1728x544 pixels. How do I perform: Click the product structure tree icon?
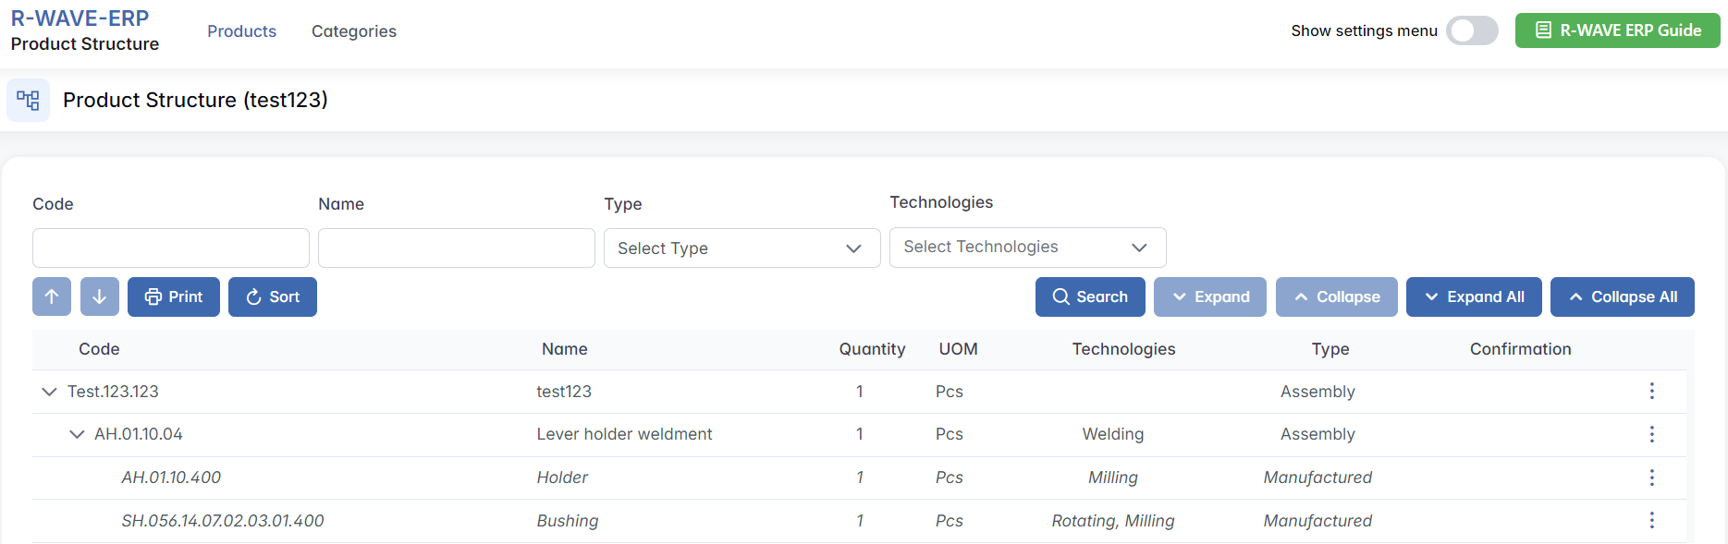pyautogui.click(x=28, y=100)
